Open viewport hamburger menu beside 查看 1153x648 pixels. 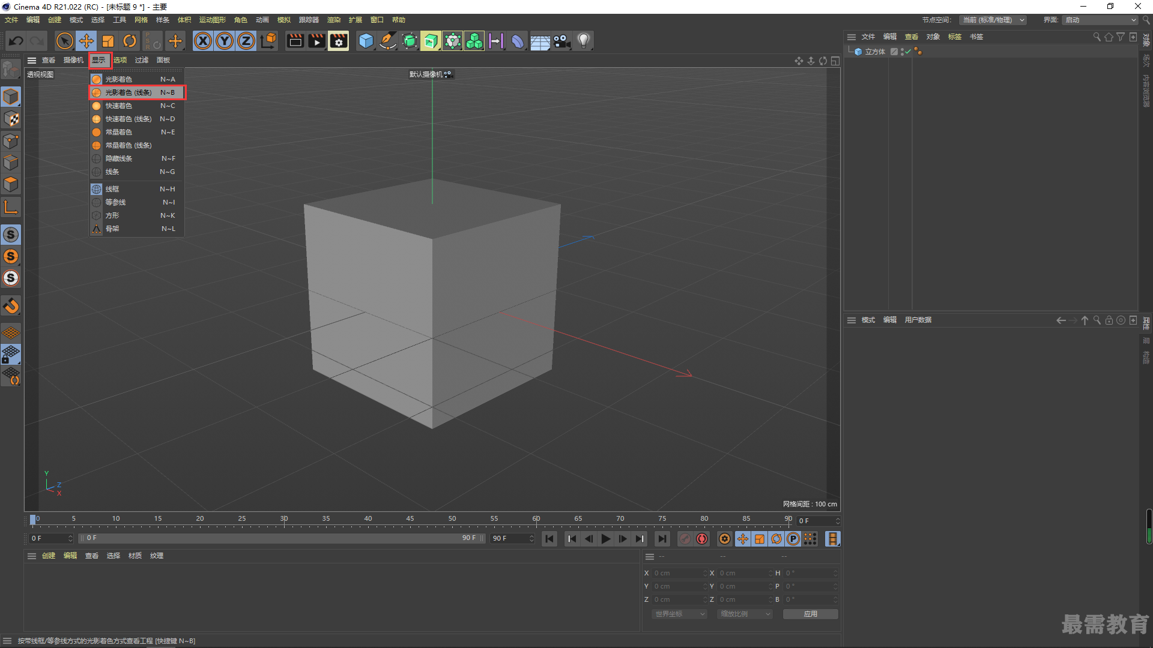pyautogui.click(x=31, y=60)
